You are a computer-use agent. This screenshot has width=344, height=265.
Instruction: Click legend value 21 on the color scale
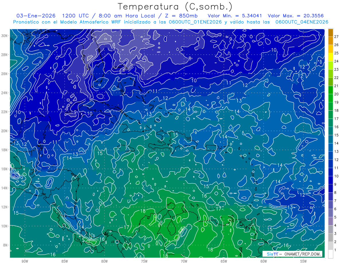click(336, 86)
